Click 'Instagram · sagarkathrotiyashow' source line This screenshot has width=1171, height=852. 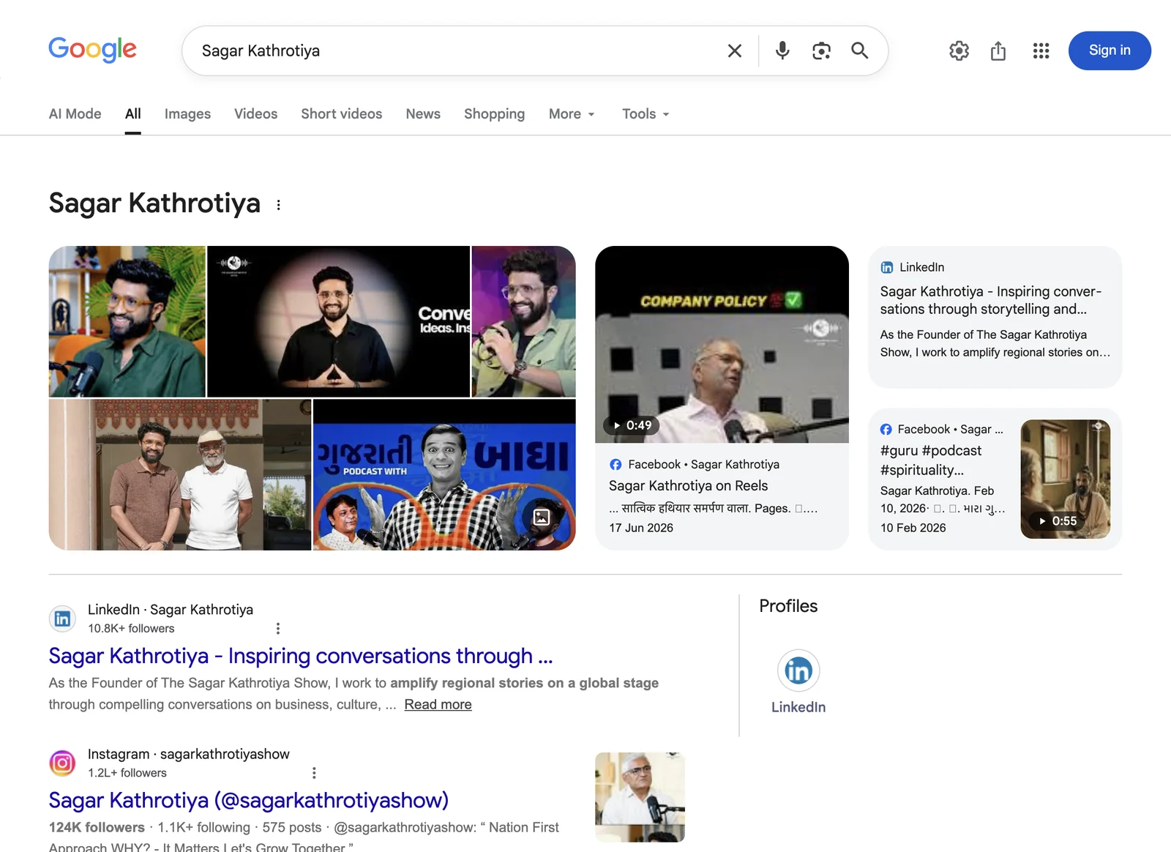tap(189, 754)
